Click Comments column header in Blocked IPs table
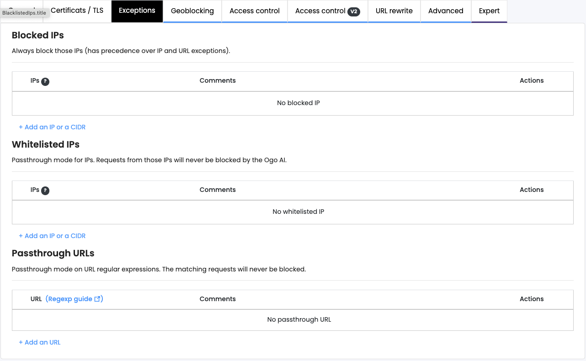The width and height of the screenshot is (586, 361). pyautogui.click(x=218, y=80)
